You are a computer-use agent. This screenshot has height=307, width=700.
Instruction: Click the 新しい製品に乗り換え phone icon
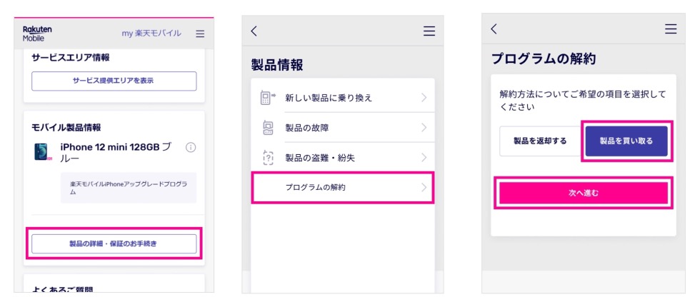pyautogui.click(x=268, y=98)
